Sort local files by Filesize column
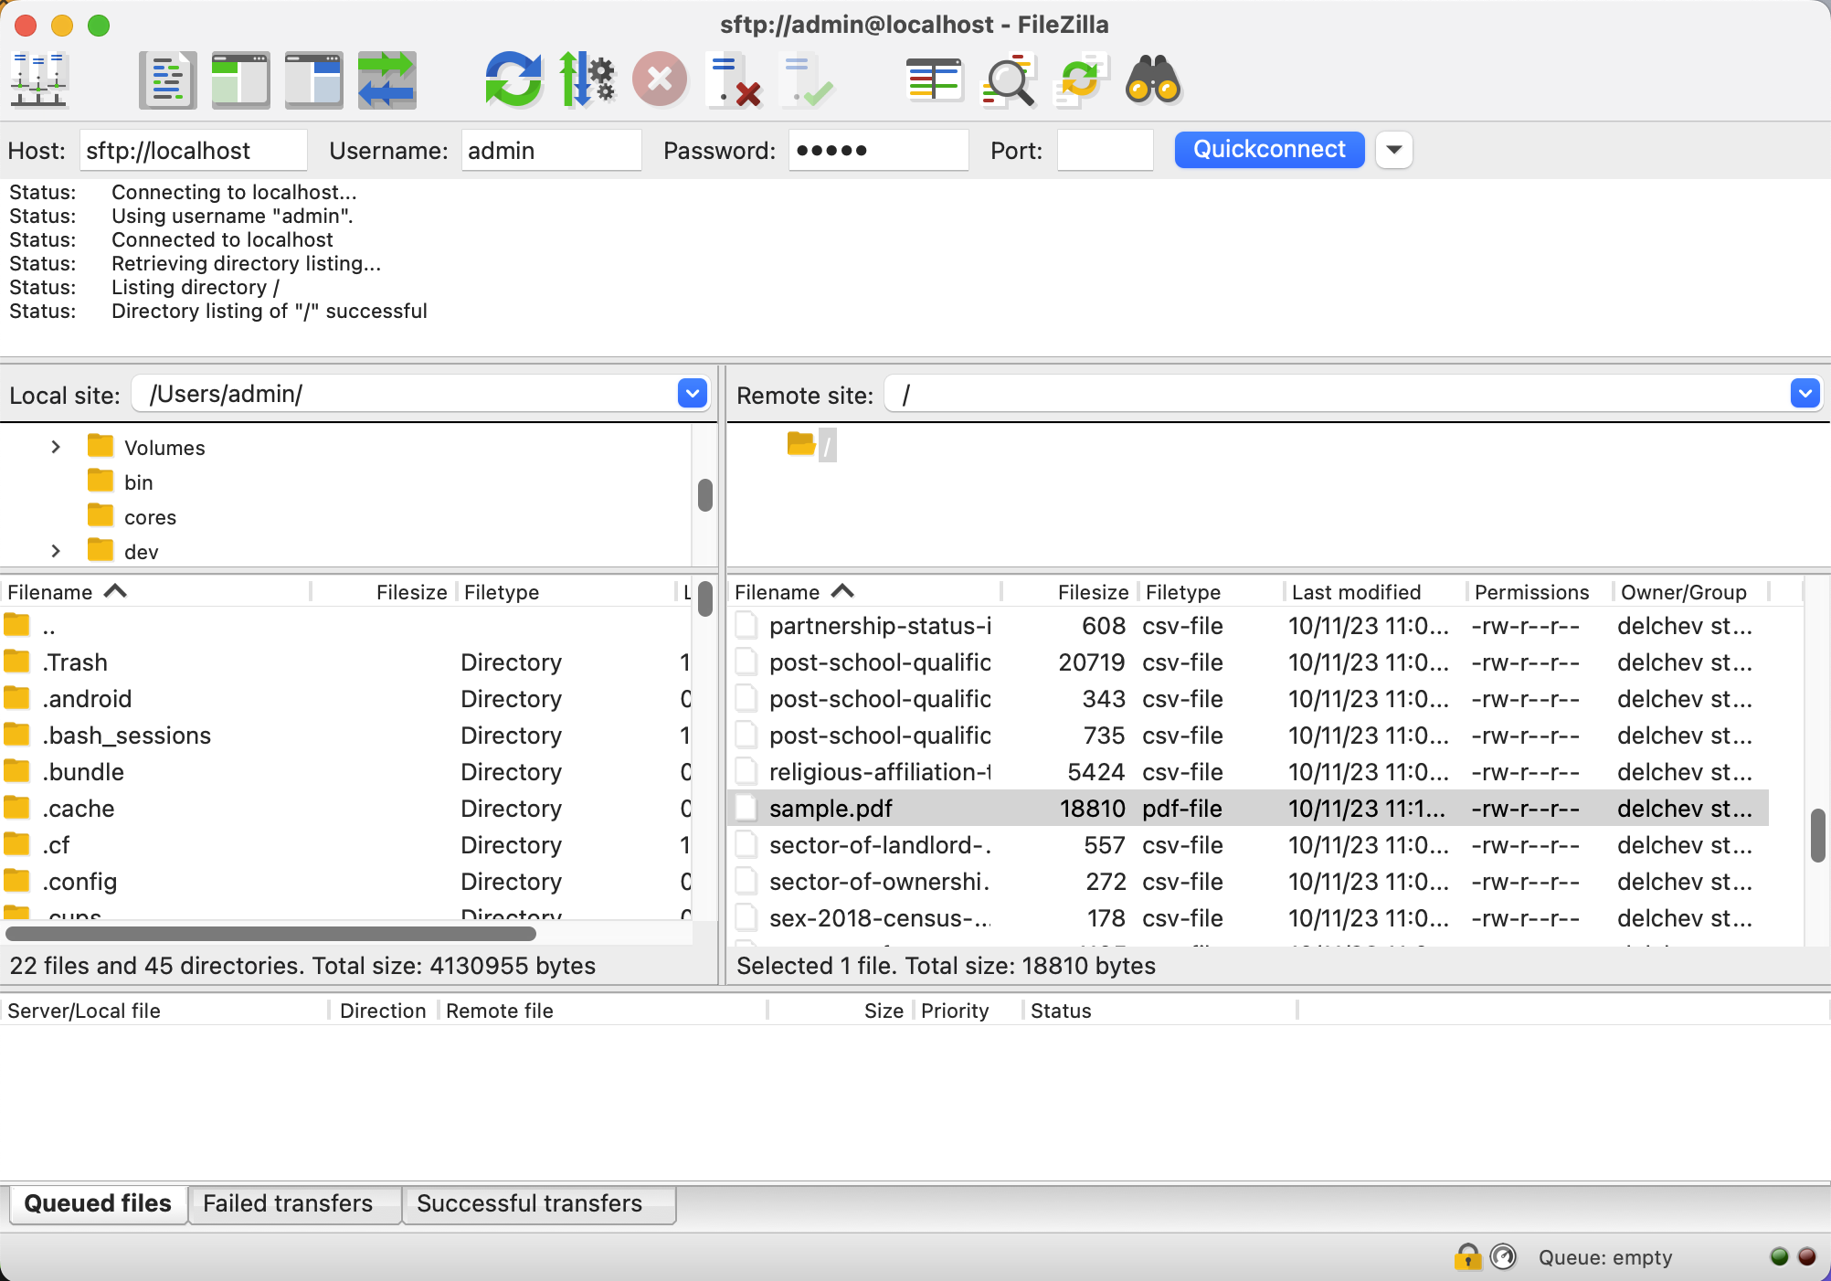1831x1281 pixels. point(385,592)
